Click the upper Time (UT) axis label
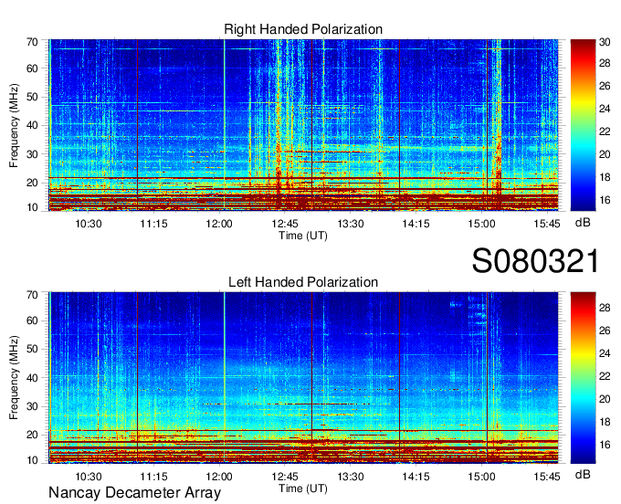 [303, 236]
